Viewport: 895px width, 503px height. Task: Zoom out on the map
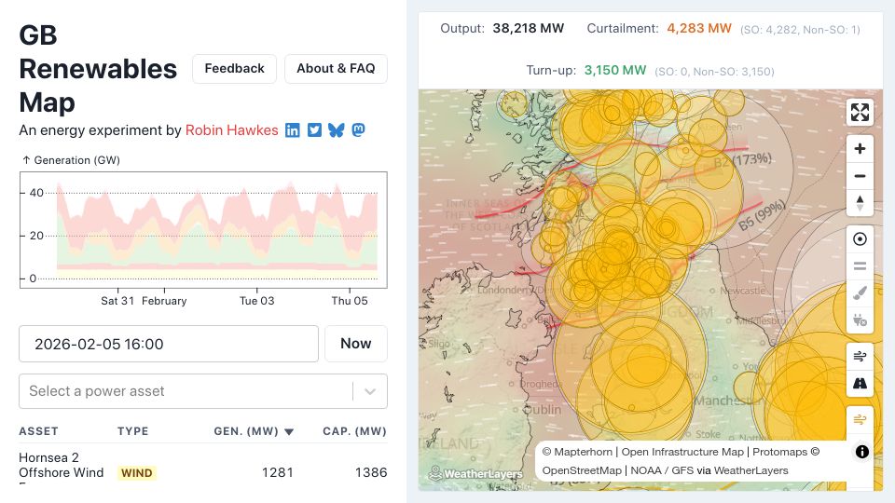[860, 176]
